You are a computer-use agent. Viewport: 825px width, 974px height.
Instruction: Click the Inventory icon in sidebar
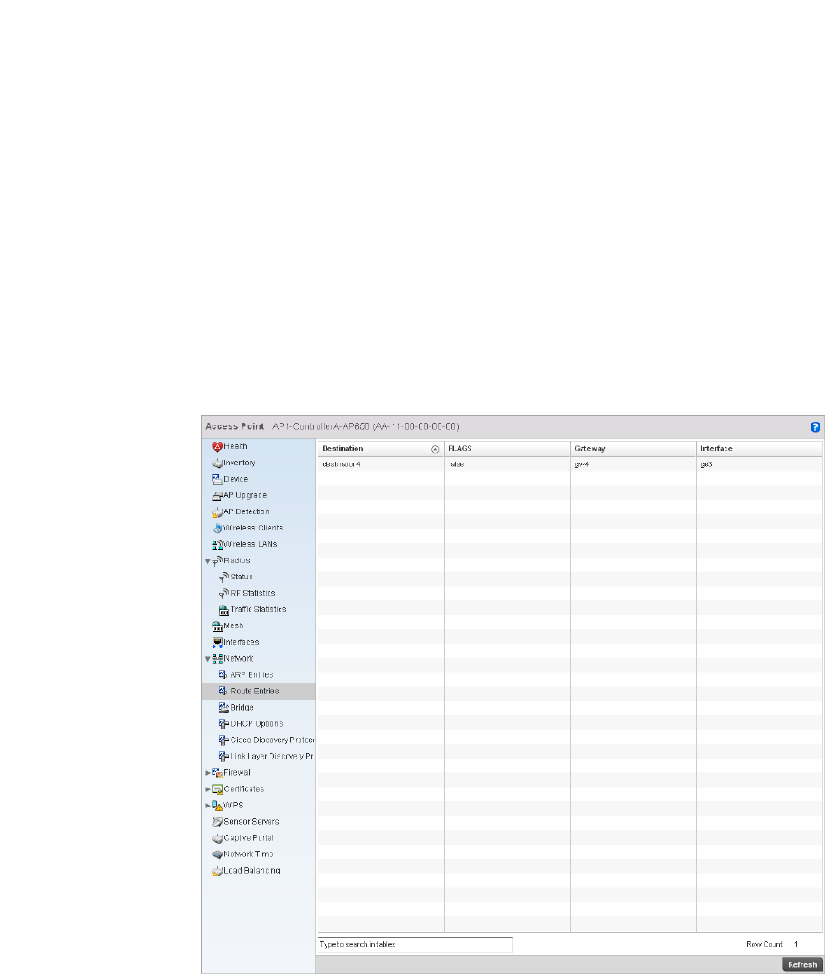[x=216, y=463]
